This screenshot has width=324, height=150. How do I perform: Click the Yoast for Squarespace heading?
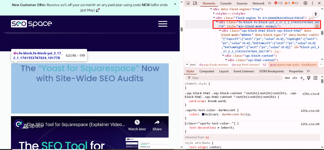click(90, 73)
